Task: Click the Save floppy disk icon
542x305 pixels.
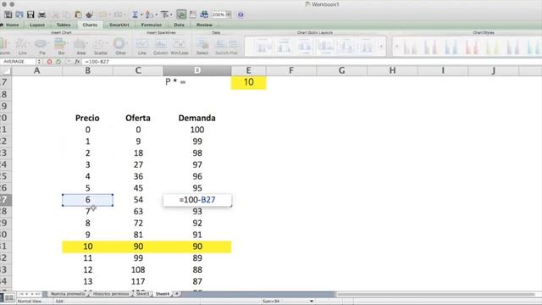Action: [30, 14]
